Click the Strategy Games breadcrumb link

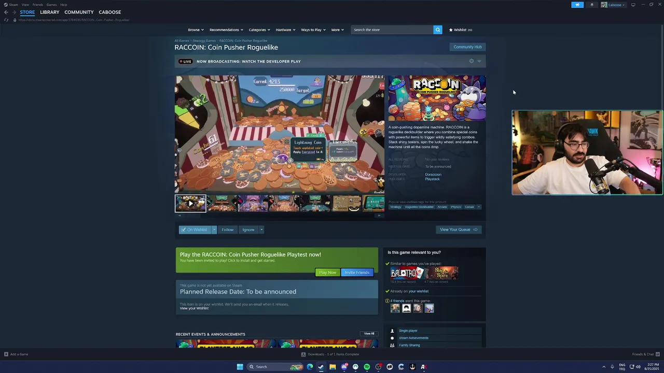point(204,40)
